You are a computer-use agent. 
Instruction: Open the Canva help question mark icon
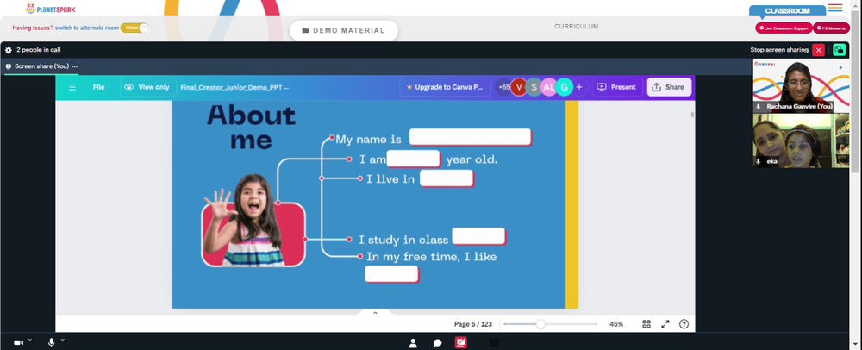click(684, 324)
